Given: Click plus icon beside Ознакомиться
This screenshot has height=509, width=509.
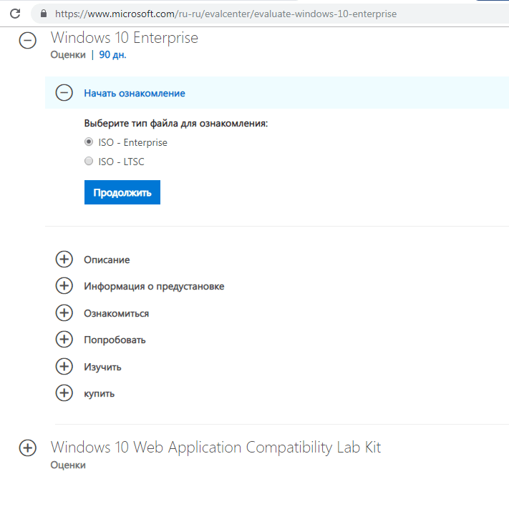Looking at the screenshot, I should click(x=64, y=313).
